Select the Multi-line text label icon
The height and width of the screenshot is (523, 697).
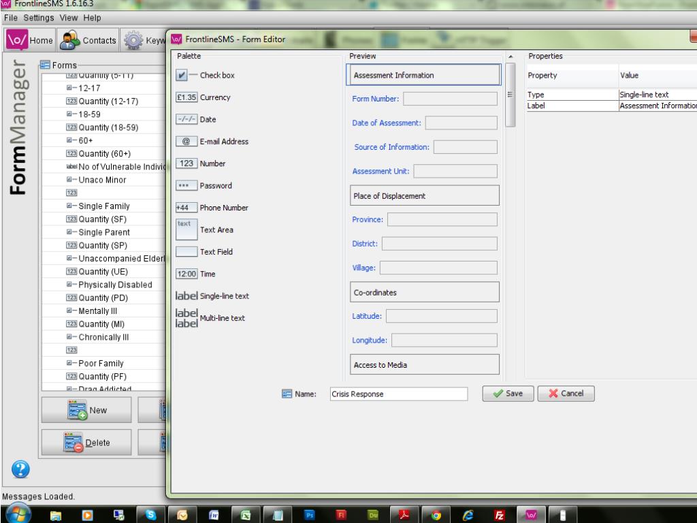(x=187, y=318)
